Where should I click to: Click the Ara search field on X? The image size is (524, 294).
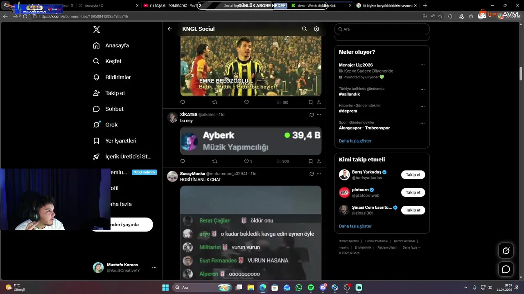tap(382, 29)
